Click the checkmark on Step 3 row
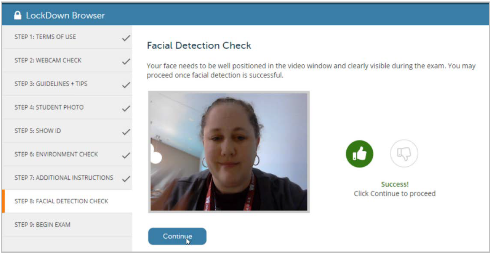 126,84
